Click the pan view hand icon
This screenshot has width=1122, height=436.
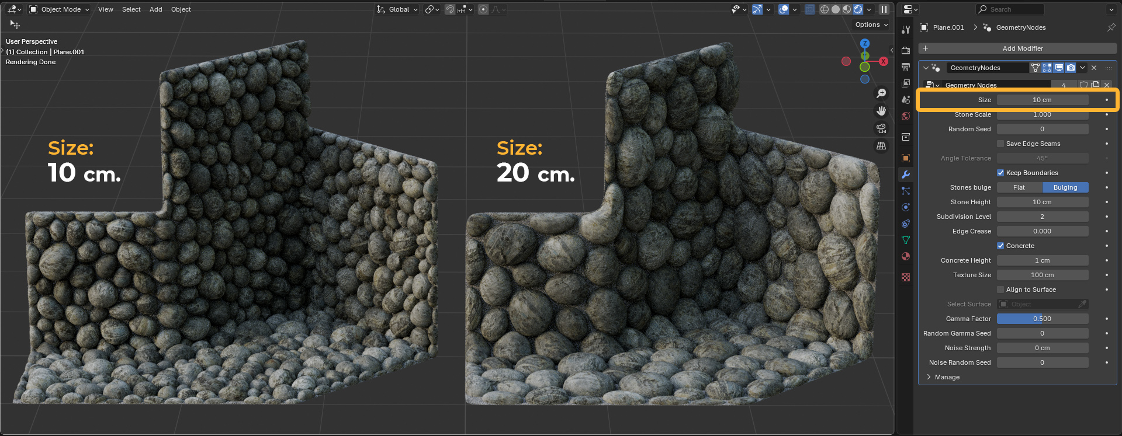[881, 111]
